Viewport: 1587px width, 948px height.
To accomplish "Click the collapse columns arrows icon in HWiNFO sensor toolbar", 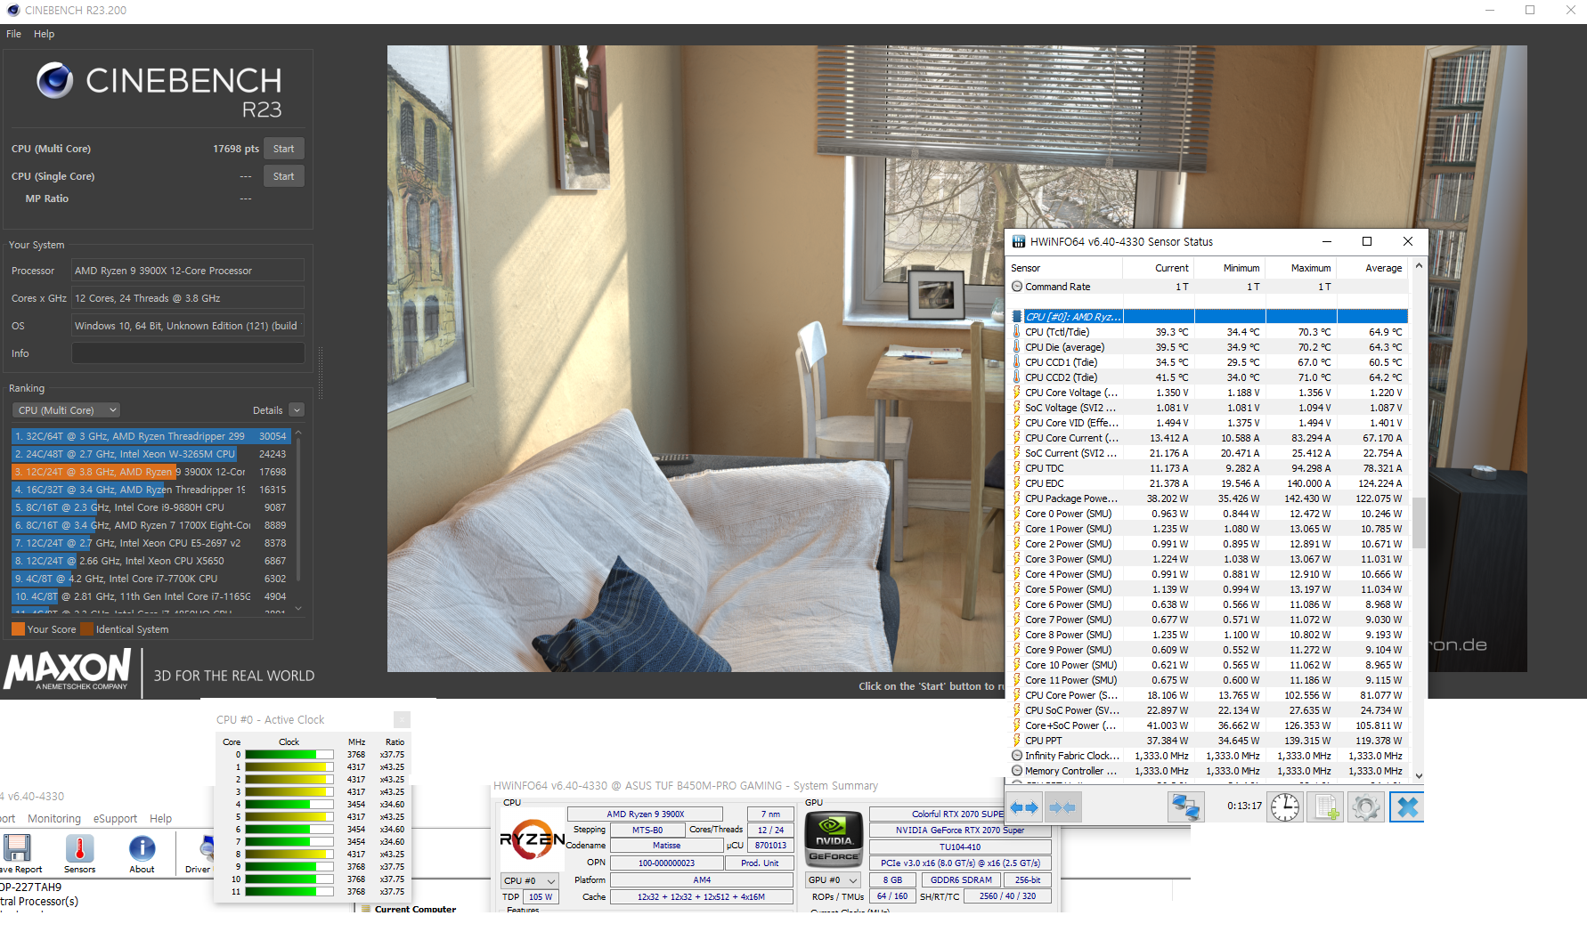I will click(1062, 807).
